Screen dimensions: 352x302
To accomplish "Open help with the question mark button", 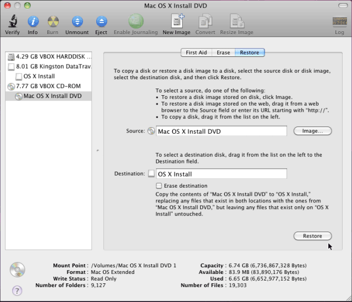I will click(x=17, y=291).
